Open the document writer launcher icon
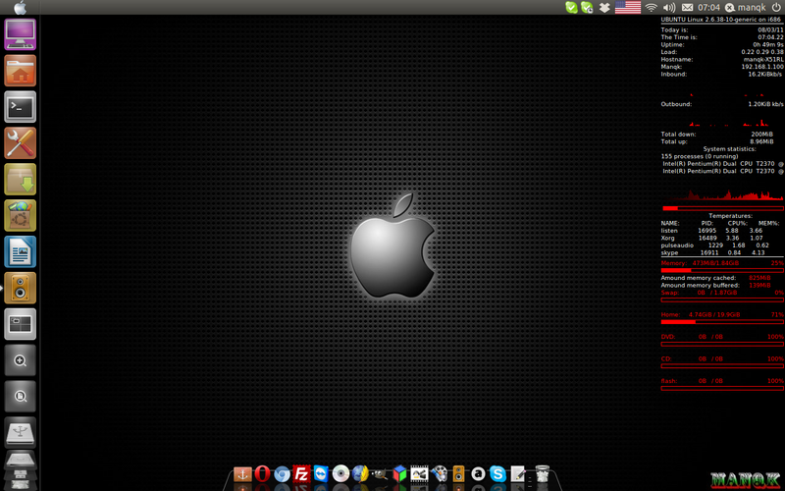 [20, 251]
